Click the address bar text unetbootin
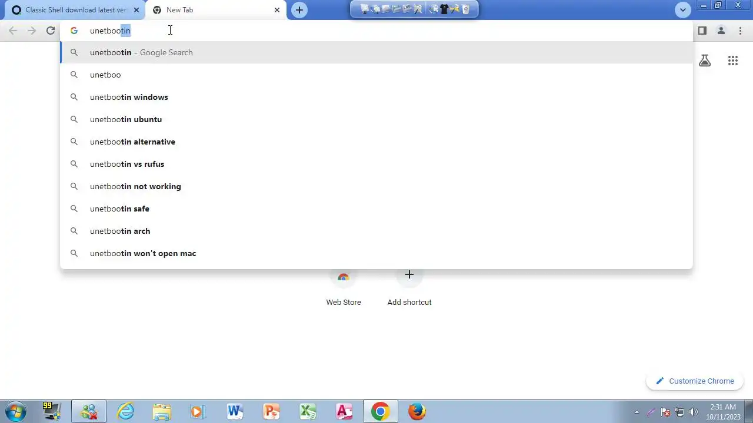This screenshot has width=753, height=423. coord(110,31)
